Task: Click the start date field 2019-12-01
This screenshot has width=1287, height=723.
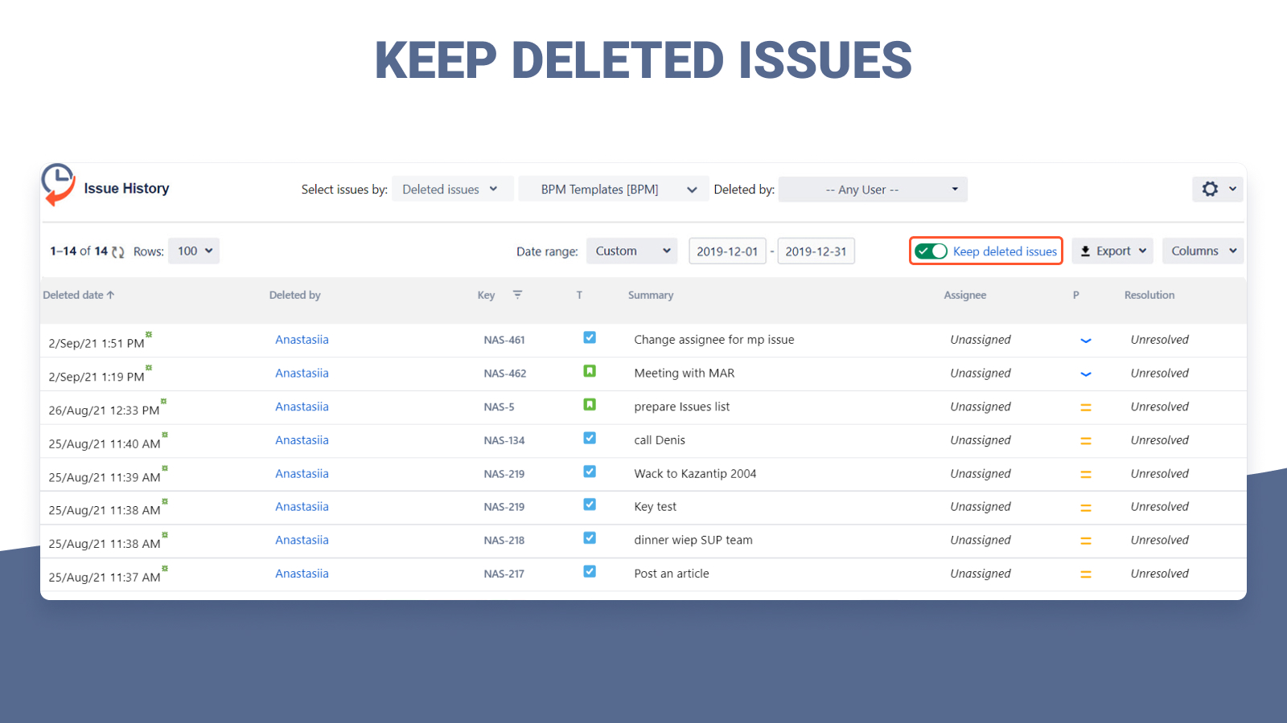Action: click(x=727, y=251)
